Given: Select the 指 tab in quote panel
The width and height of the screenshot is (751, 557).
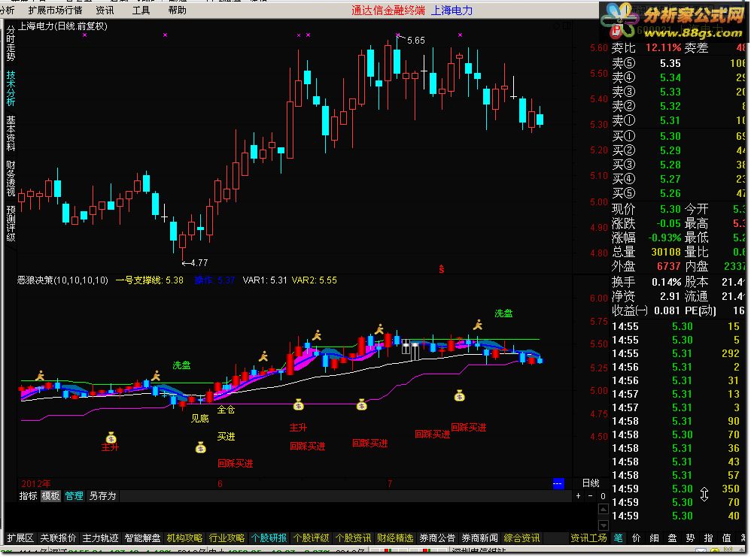Looking at the screenshot, I should [x=708, y=538].
